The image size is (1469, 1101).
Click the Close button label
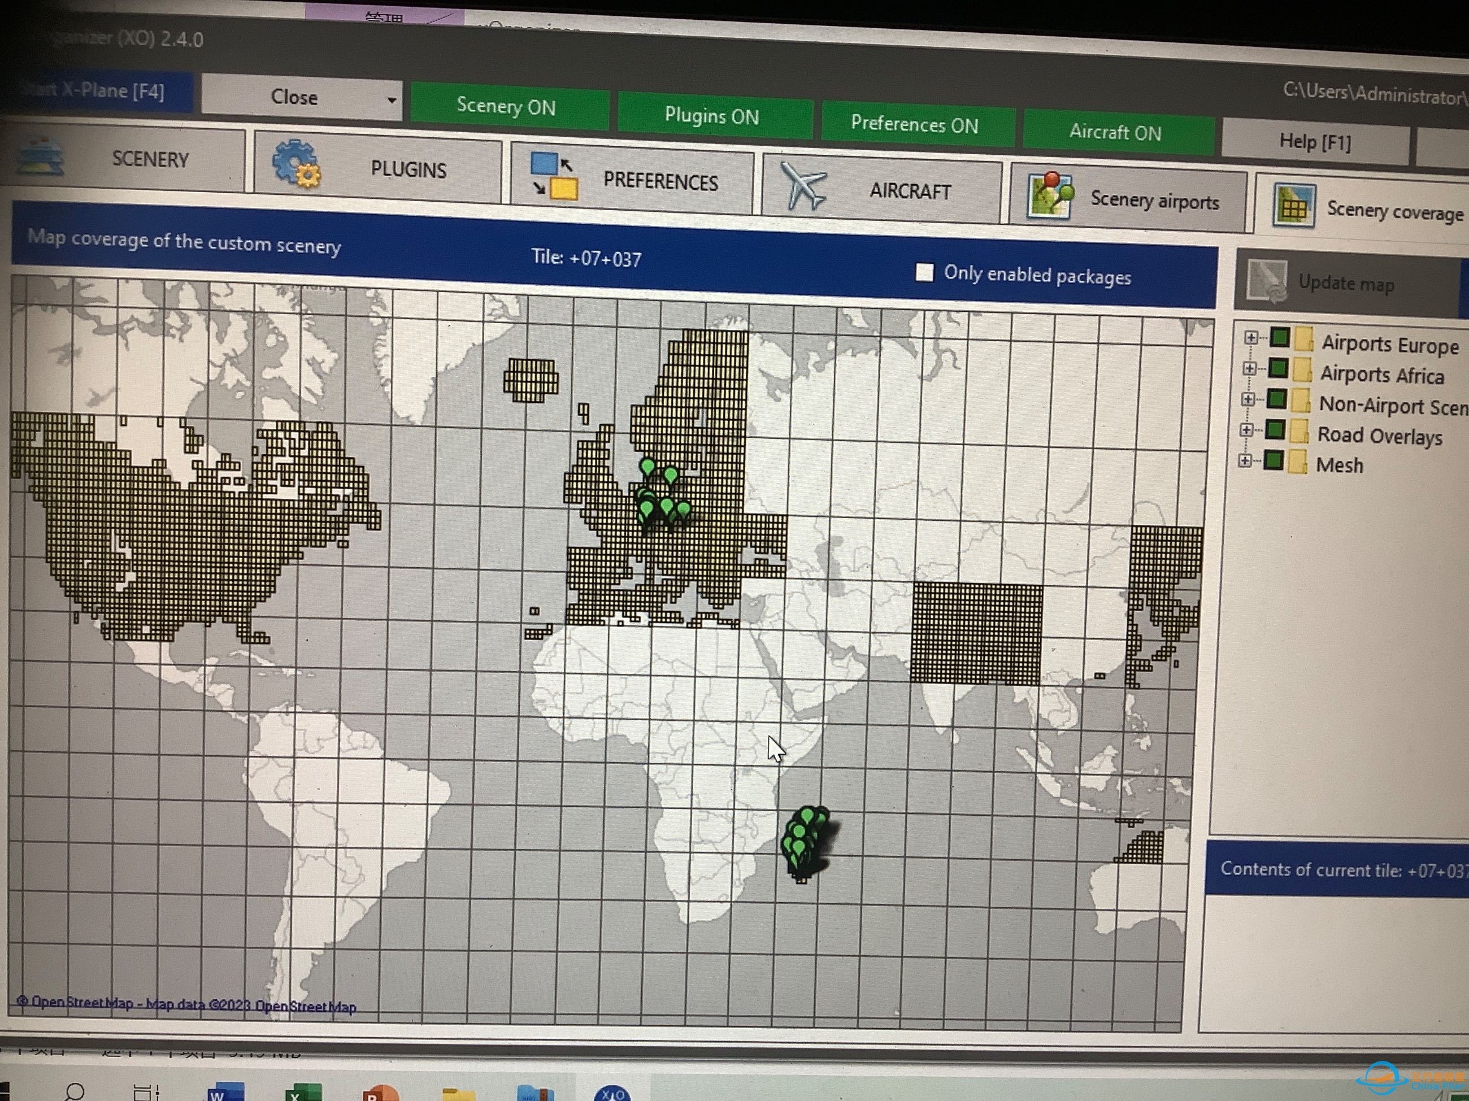point(294,97)
